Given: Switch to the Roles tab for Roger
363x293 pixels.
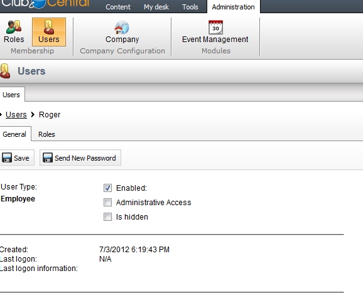Looking at the screenshot, I should click(46, 134).
